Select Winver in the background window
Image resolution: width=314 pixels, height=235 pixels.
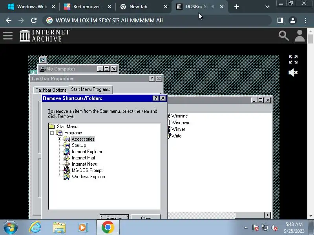[178, 129]
